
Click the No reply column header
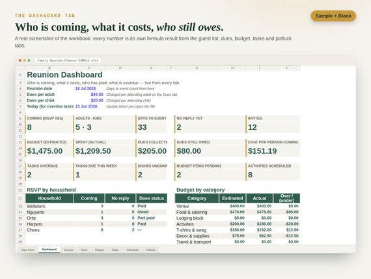click(x=120, y=198)
